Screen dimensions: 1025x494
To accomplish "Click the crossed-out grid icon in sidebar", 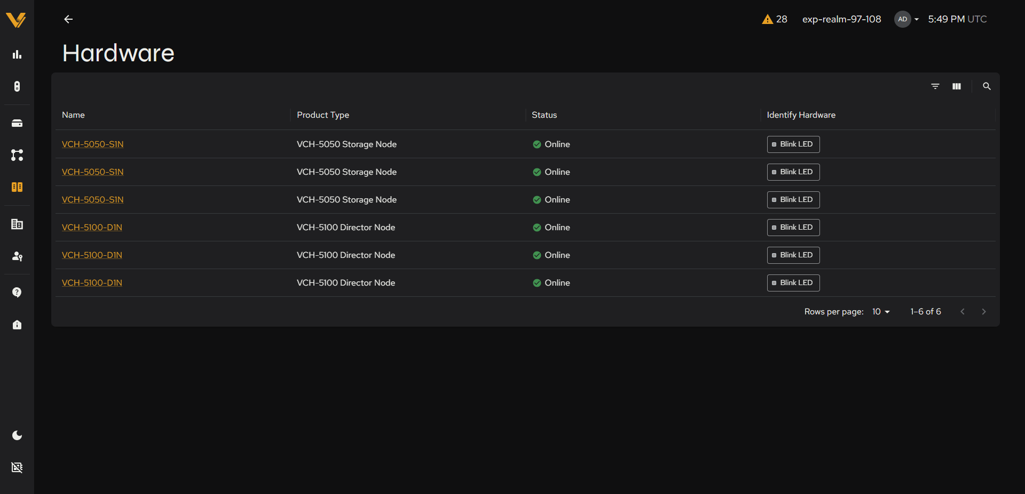I will pos(17,467).
